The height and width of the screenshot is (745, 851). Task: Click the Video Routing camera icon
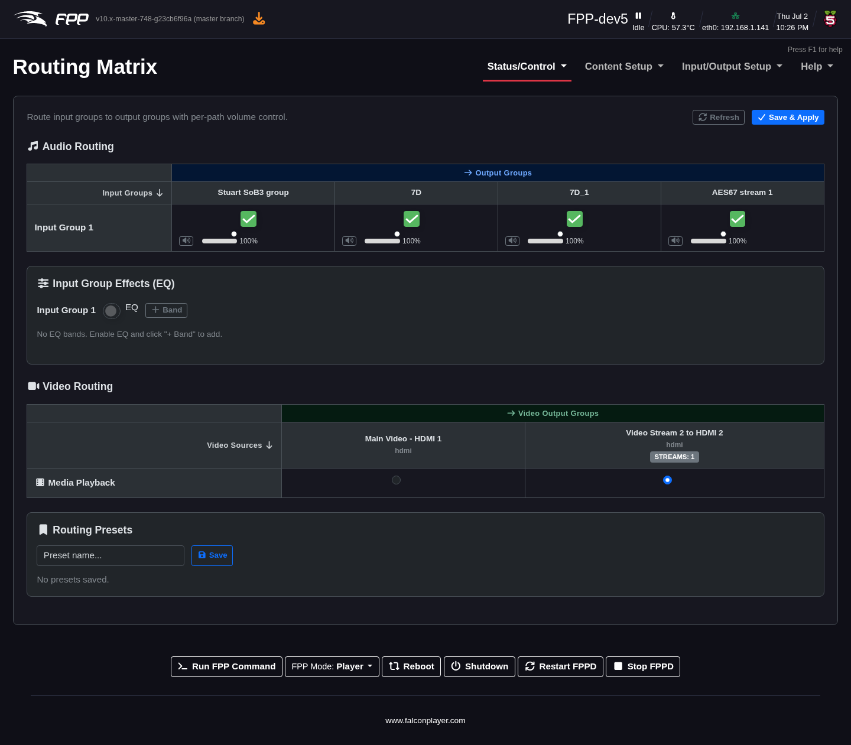coord(34,386)
